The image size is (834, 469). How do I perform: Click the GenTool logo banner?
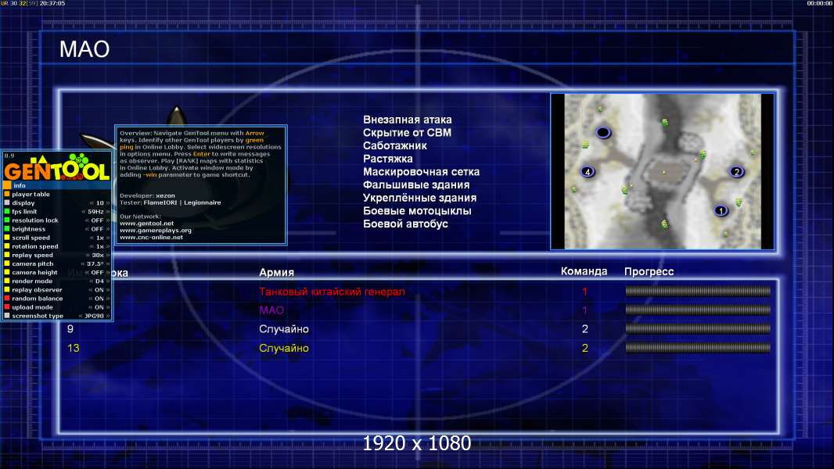(x=57, y=166)
